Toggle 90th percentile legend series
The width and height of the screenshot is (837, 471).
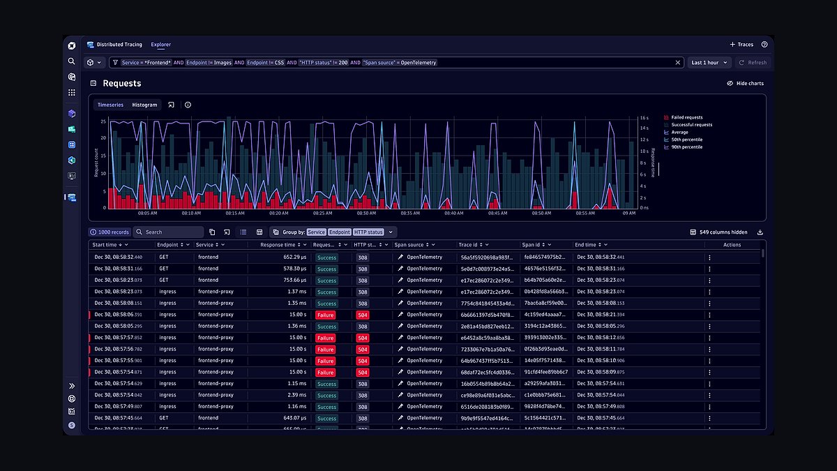683,147
